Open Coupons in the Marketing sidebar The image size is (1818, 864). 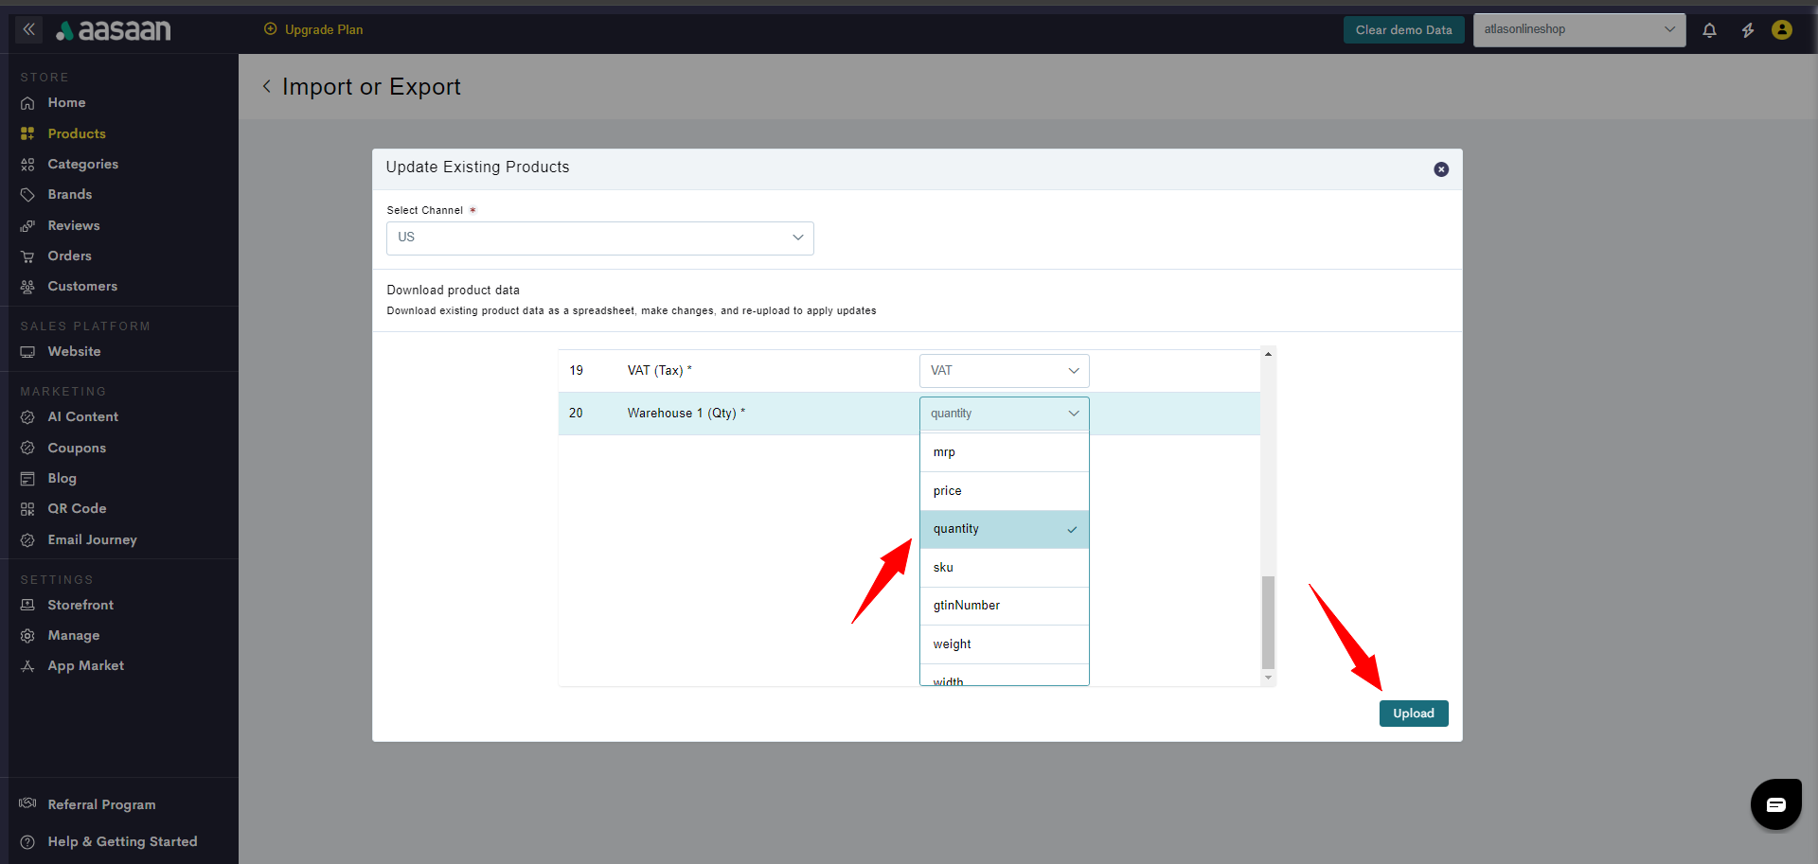pos(77,448)
